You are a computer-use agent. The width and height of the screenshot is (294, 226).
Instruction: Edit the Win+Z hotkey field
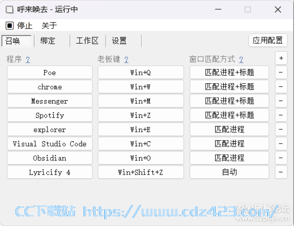pyautogui.click(x=141, y=115)
